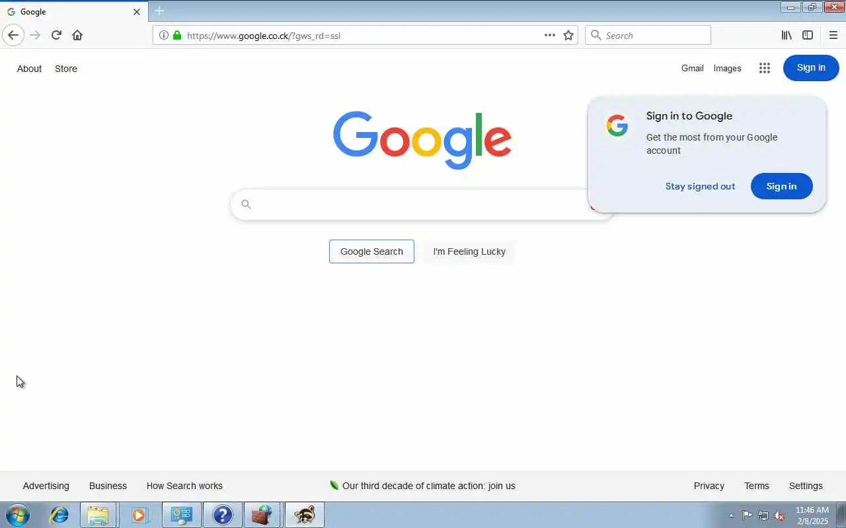The height and width of the screenshot is (528, 846).
Task: Open Gmail link
Action: 693,68
